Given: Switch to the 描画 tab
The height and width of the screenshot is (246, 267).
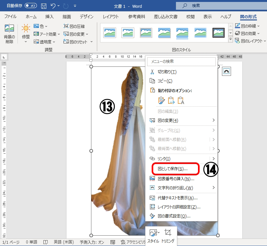Looking at the screenshot, I should (67, 17).
